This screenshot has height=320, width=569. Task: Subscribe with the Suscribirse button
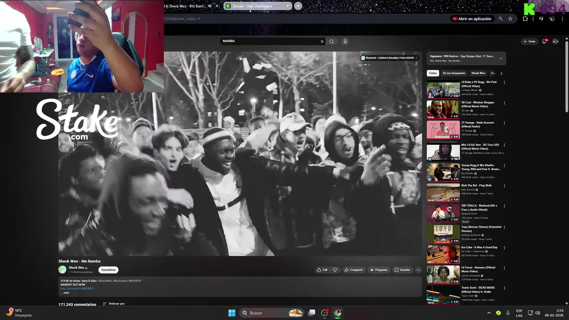[x=108, y=270]
